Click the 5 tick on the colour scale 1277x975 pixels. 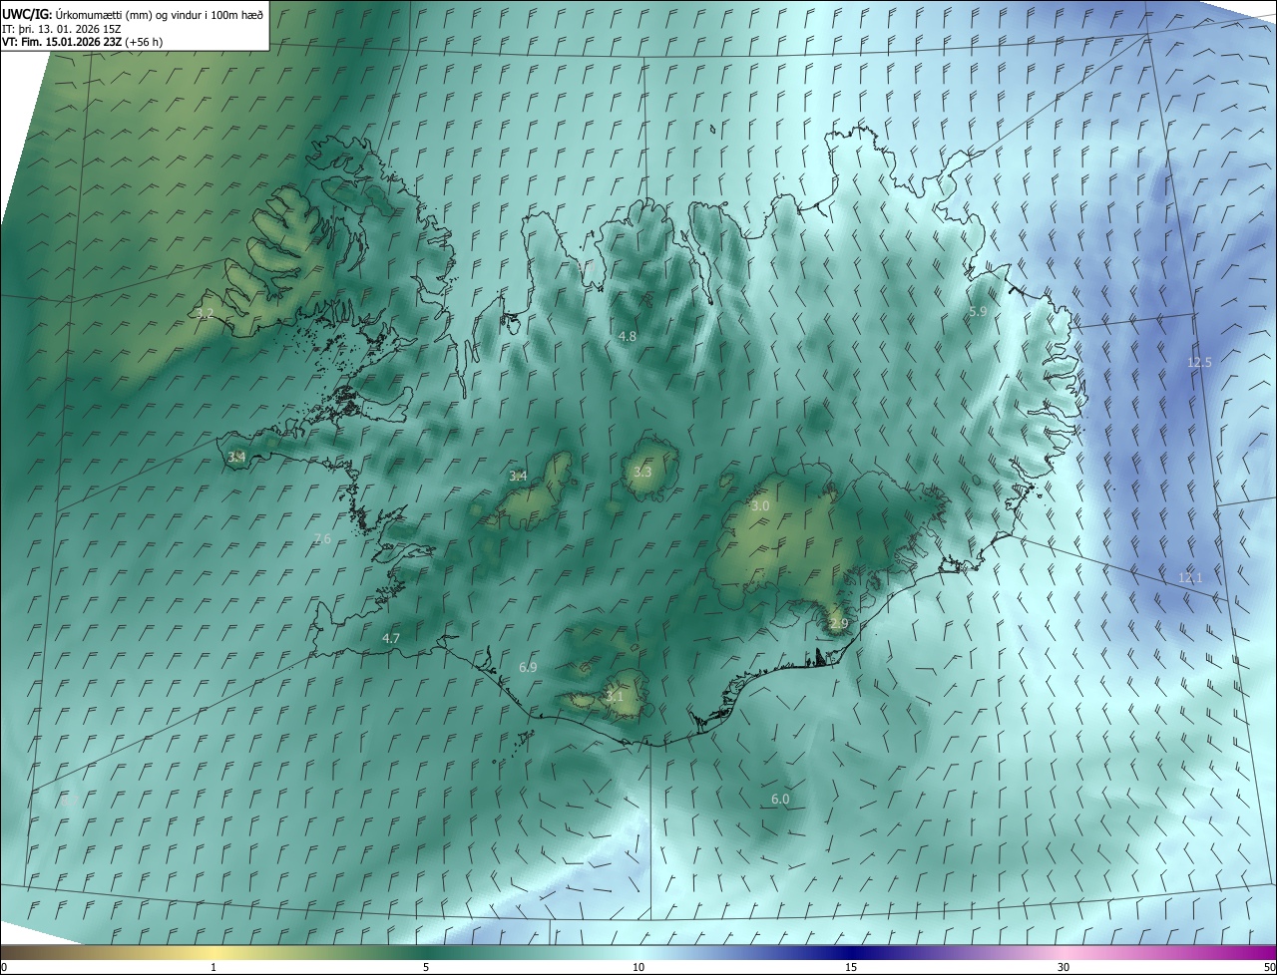(x=426, y=968)
